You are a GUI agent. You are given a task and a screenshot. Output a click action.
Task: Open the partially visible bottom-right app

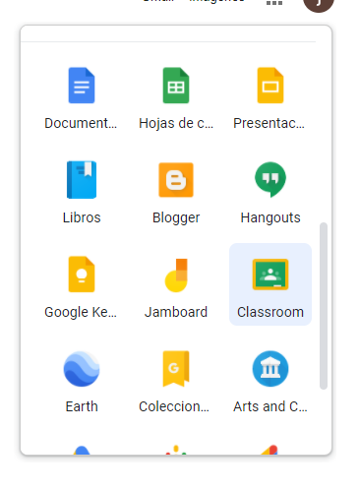(270, 450)
